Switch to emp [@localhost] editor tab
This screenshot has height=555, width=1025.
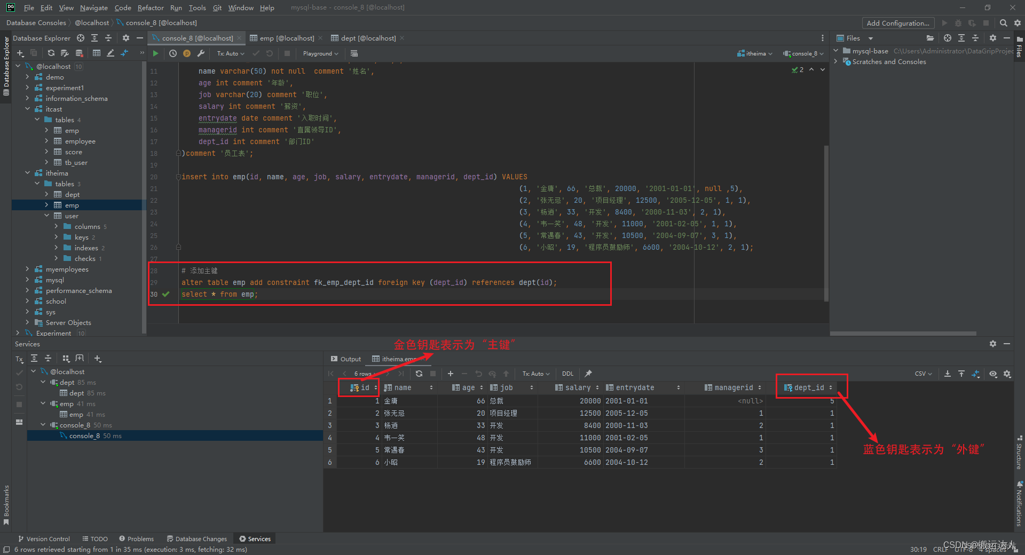tap(287, 38)
